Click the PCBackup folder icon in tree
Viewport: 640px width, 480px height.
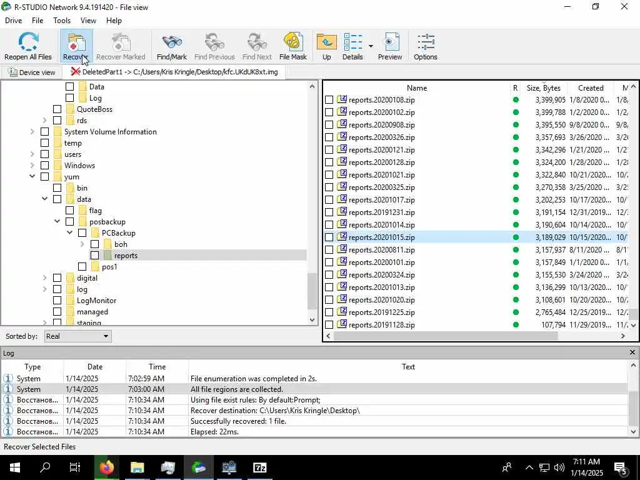[x=95, y=233]
